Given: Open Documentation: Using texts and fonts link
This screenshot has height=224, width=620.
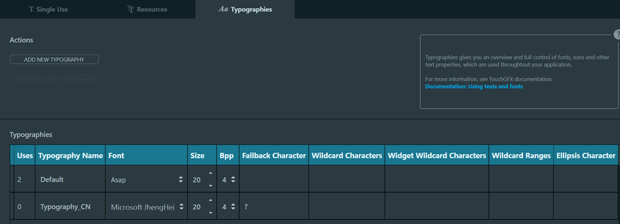Looking at the screenshot, I should pos(474,86).
